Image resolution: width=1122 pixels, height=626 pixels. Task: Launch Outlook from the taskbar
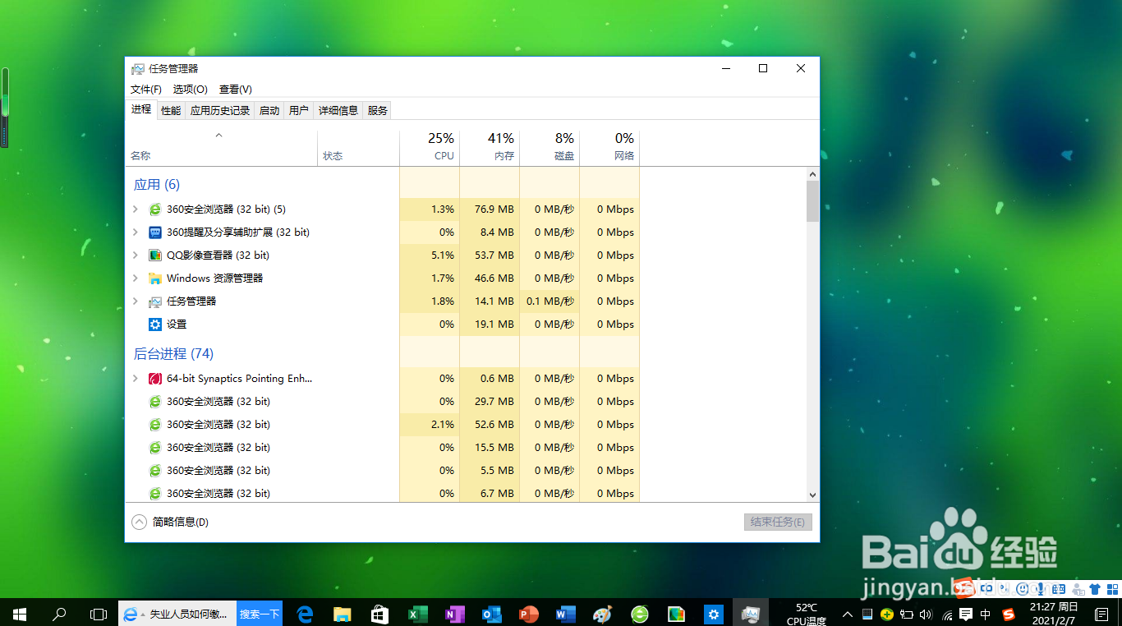coord(492,614)
